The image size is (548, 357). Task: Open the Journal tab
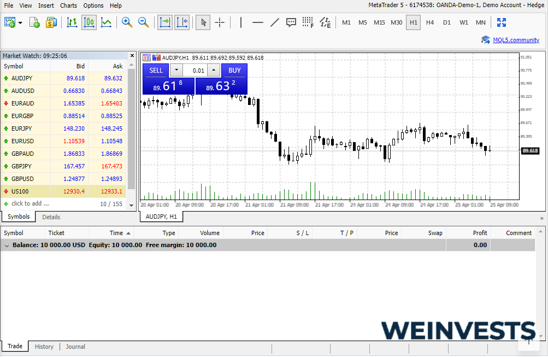[x=75, y=347]
